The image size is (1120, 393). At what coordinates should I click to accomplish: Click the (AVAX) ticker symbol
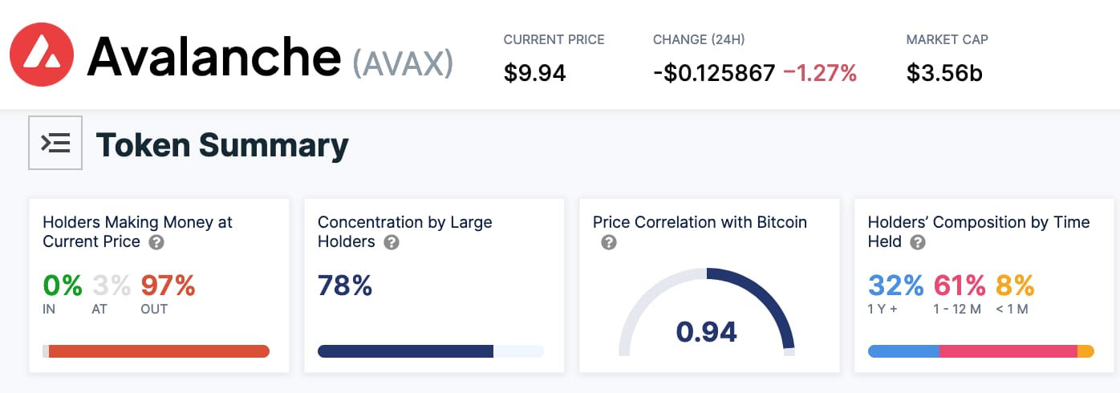tap(403, 62)
